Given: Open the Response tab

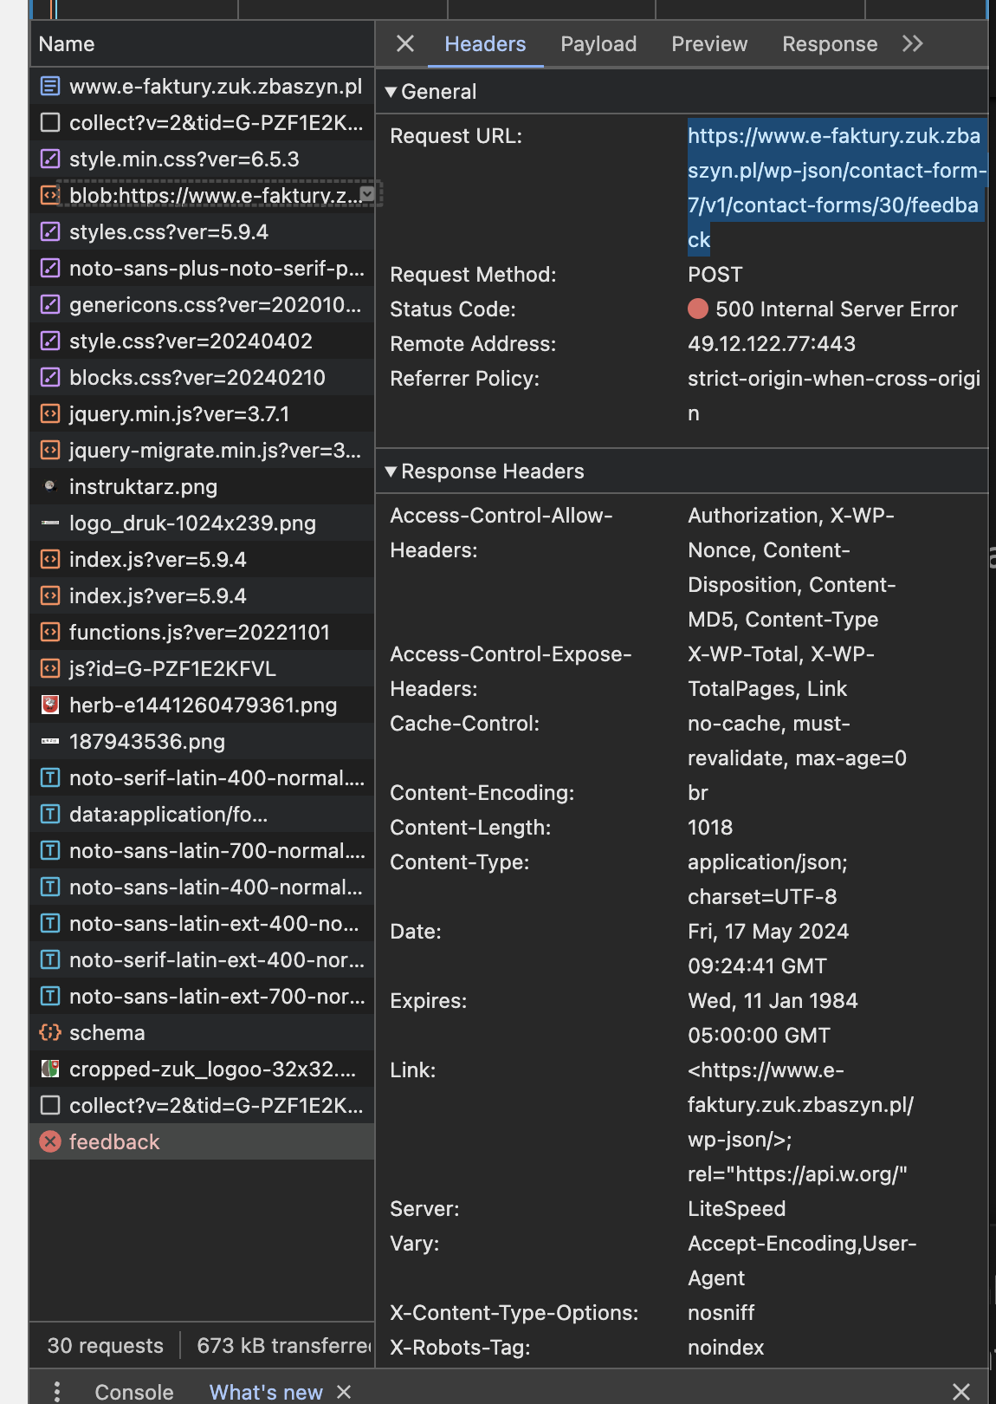Looking at the screenshot, I should coord(829,44).
